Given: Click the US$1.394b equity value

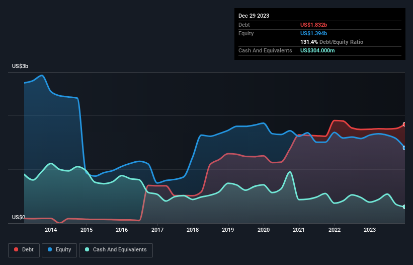Looking at the screenshot, I should (x=313, y=33).
